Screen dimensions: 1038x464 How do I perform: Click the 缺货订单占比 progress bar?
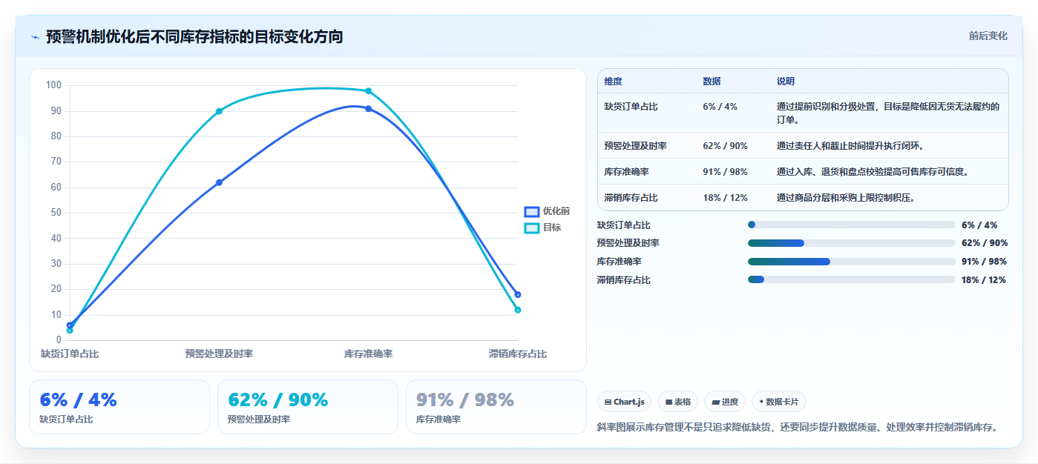[x=851, y=225]
